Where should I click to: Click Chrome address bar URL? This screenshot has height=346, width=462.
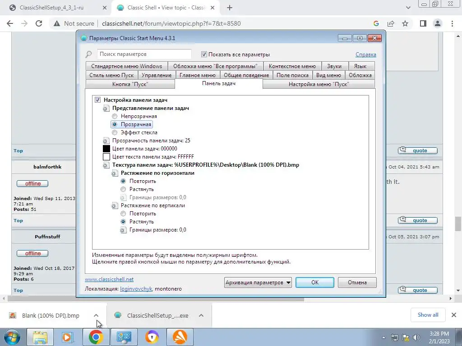pyautogui.click(x=171, y=23)
